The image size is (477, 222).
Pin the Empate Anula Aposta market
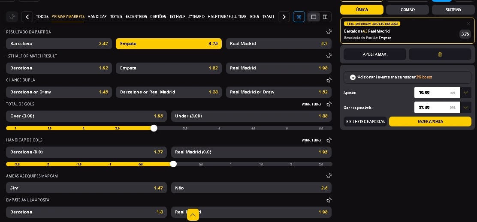[x=329, y=200]
